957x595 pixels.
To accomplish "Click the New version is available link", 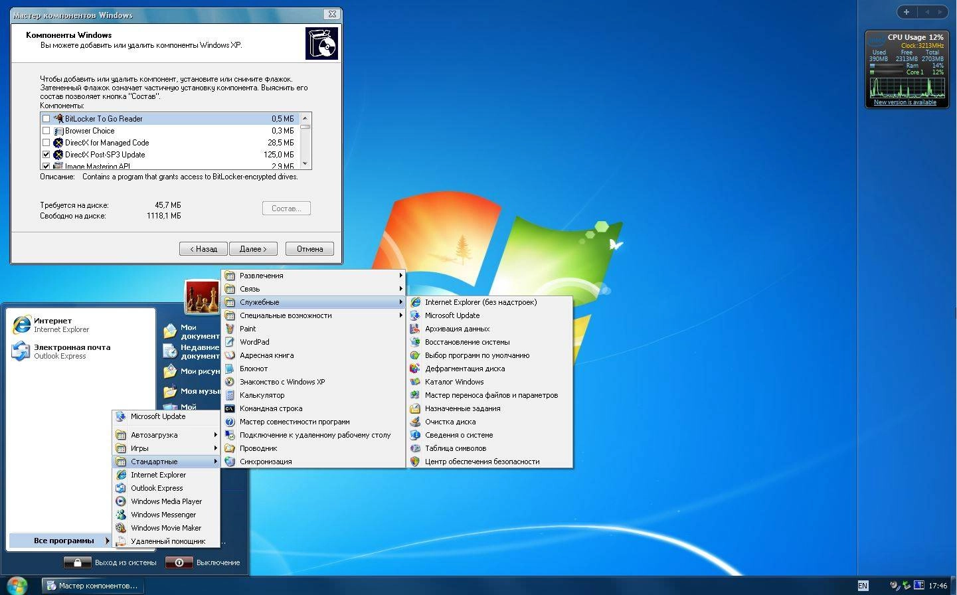I will [x=905, y=102].
